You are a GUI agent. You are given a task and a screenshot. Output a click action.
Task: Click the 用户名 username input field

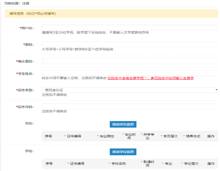[130, 28]
